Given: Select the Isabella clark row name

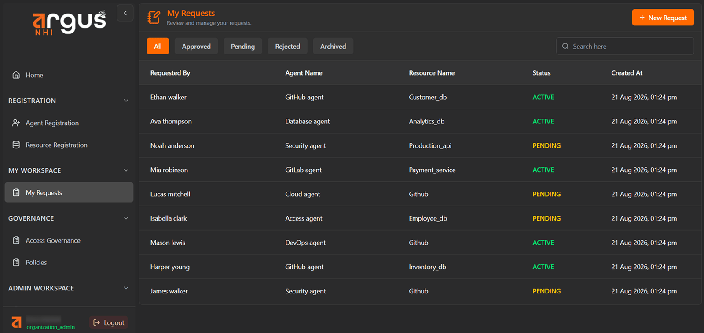Looking at the screenshot, I should (169, 218).
